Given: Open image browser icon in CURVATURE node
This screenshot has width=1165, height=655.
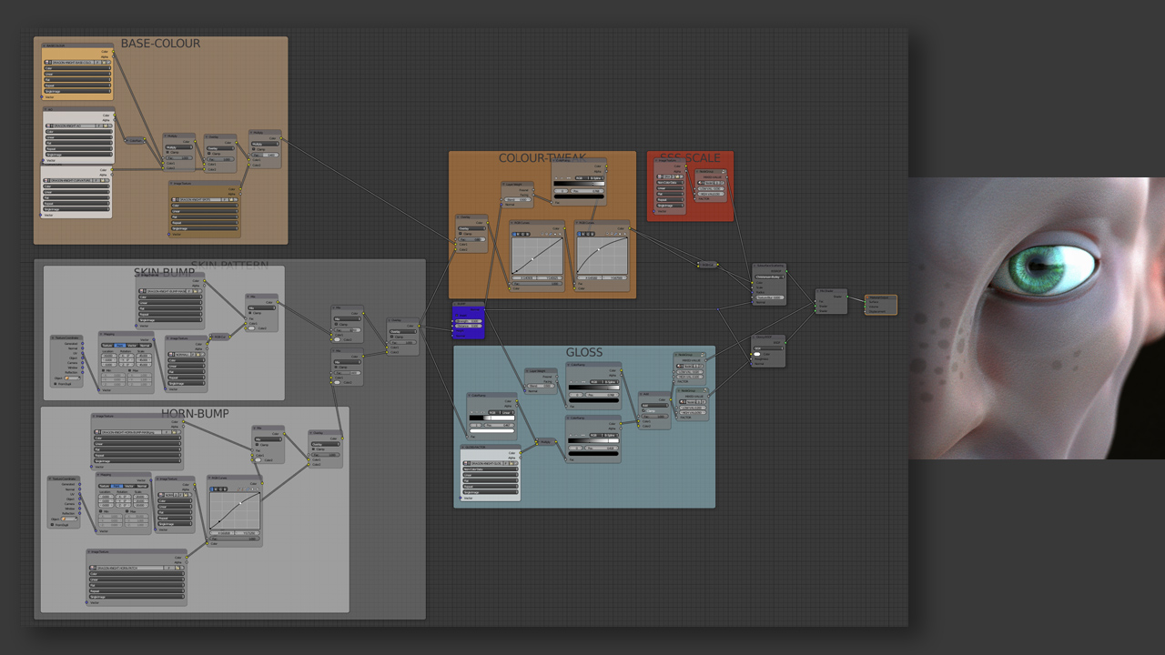Looking at the screenshot, I should tap(46, 180).
